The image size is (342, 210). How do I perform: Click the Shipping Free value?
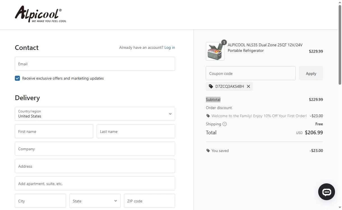[x=319, y=124]
